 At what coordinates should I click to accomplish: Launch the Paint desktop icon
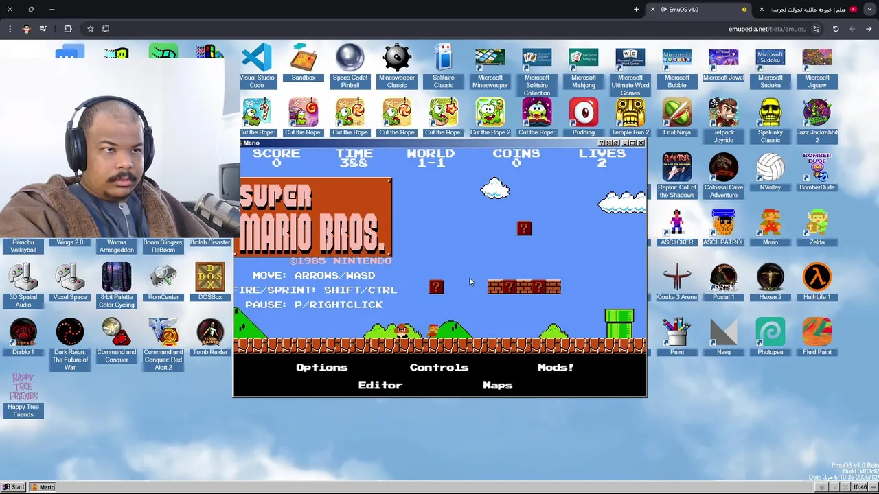(x=677, y=337)
